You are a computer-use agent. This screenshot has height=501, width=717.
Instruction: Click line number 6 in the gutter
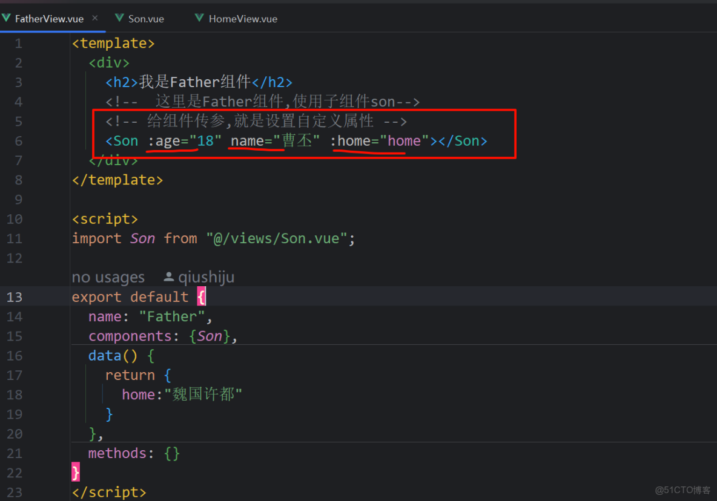click(x=18, y=140)
